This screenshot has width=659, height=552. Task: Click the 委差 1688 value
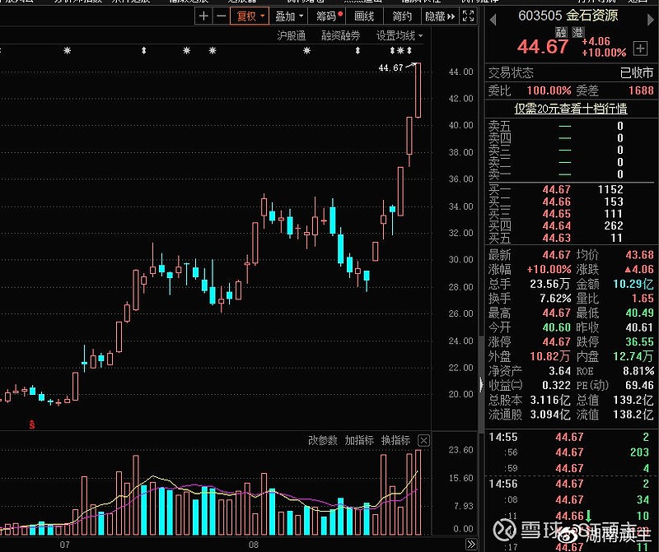click(x=641, y=90)
